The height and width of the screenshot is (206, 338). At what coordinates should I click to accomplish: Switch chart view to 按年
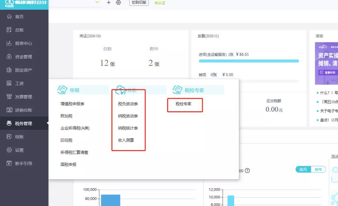318,170
